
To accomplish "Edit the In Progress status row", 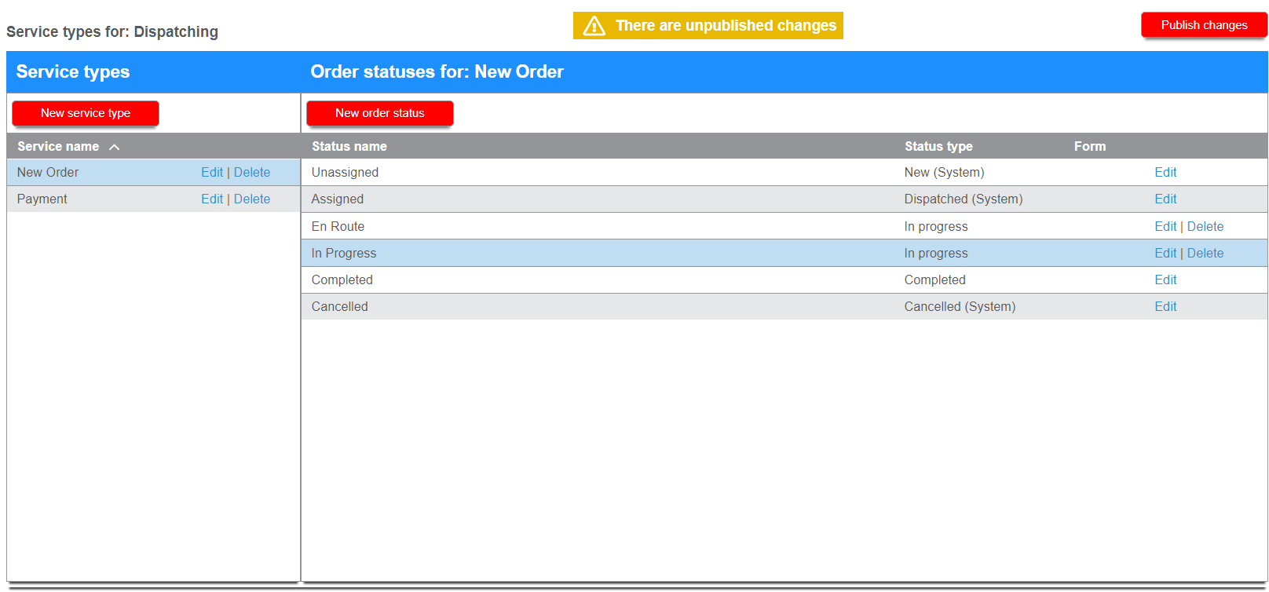I will coord(1165,254).
